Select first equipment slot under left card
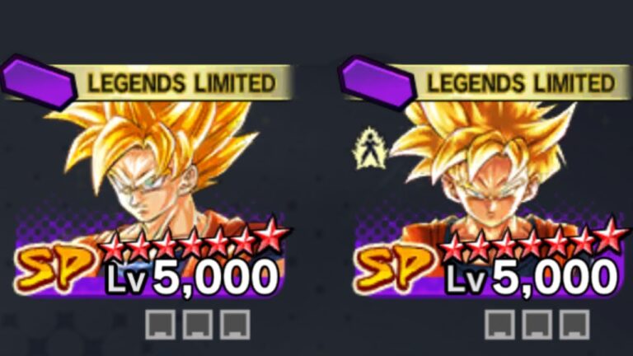The width and height of the screenshot is (633, 356). pos(160,324)
